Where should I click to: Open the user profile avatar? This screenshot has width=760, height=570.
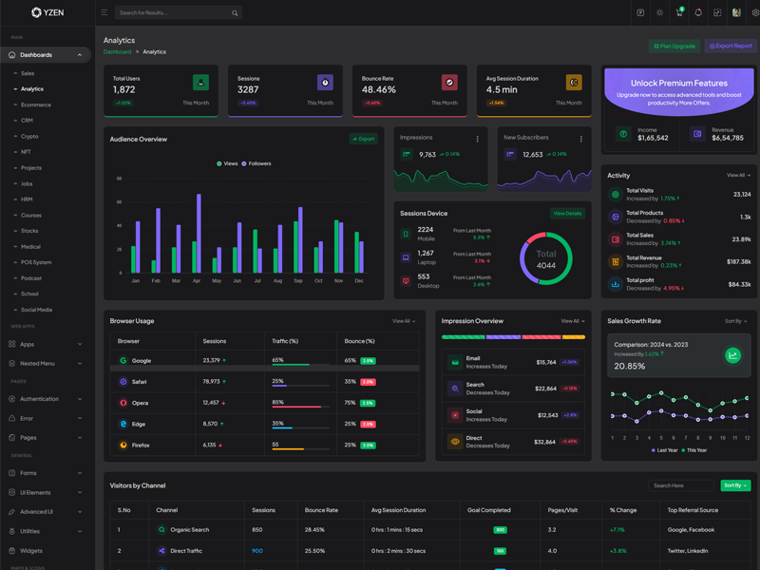click(x=736, y=13)
